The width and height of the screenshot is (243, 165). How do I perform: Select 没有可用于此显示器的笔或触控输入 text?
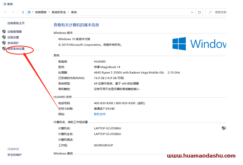[x=117, y=89]
